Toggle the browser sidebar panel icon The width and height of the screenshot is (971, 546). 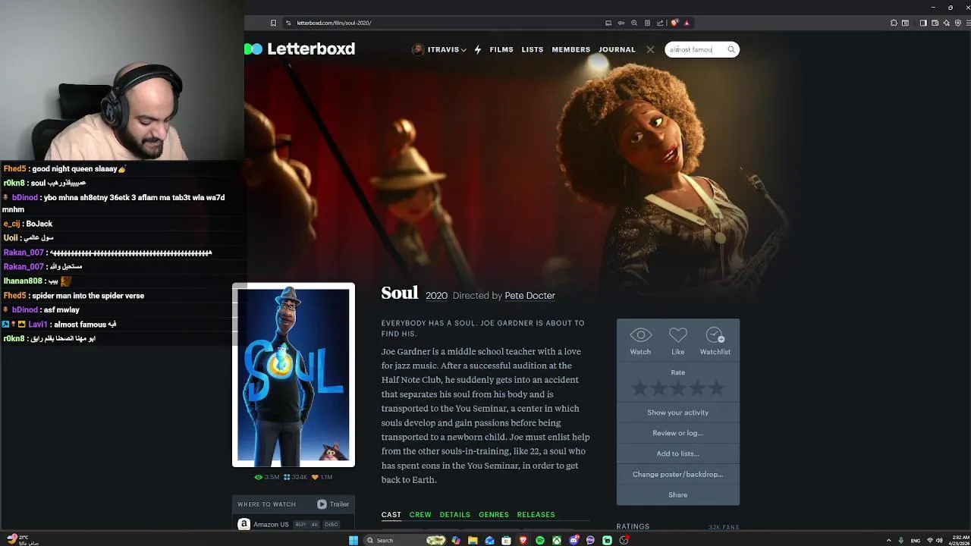923,23
